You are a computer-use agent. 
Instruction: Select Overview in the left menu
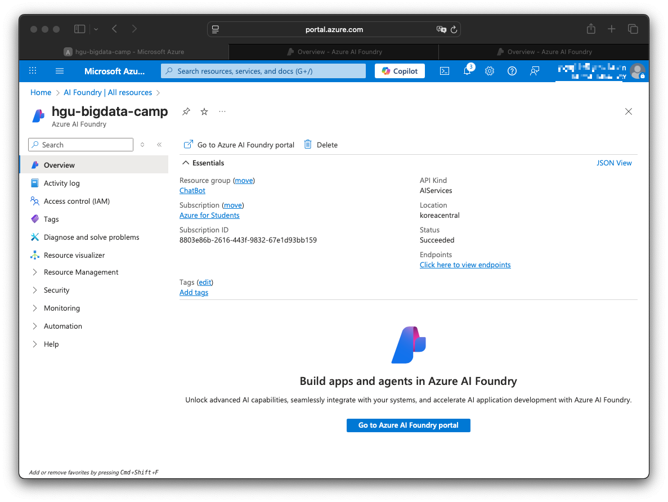(x=94, y=165)
